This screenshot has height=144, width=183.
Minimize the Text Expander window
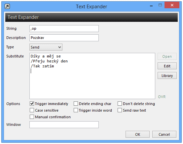click(x=151, y=6)
